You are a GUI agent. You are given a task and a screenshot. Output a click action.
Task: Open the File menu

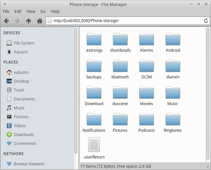[x=6, y=11]
